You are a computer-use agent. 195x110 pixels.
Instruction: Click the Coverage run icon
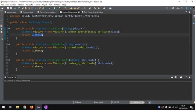pos(60,8)
